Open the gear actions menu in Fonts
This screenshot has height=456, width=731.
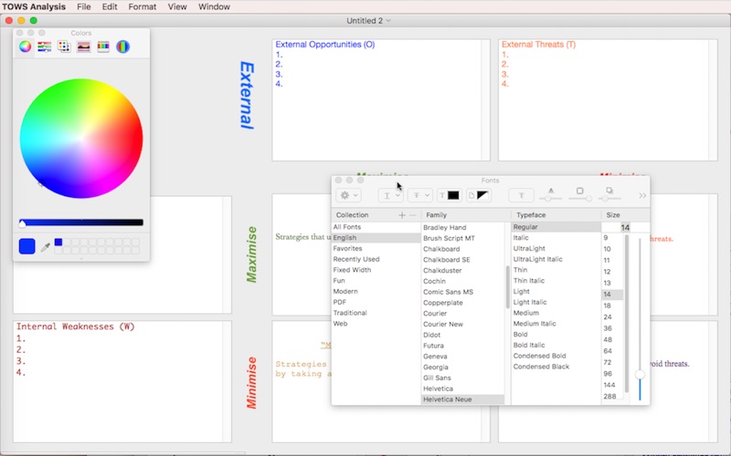click(348, 195)
